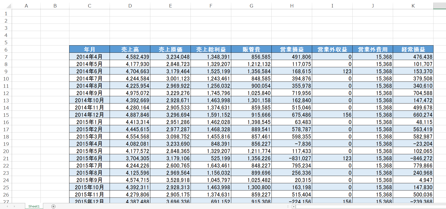446x209 pixels.
Task: Click cell with value 491,806
Action: (x=292, y=57)
